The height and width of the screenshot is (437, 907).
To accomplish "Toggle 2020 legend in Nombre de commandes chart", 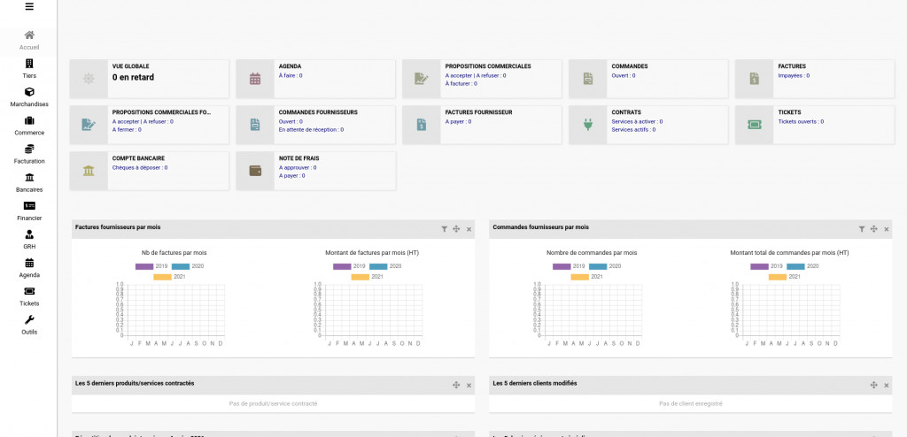I will click(x=597, y=266).
